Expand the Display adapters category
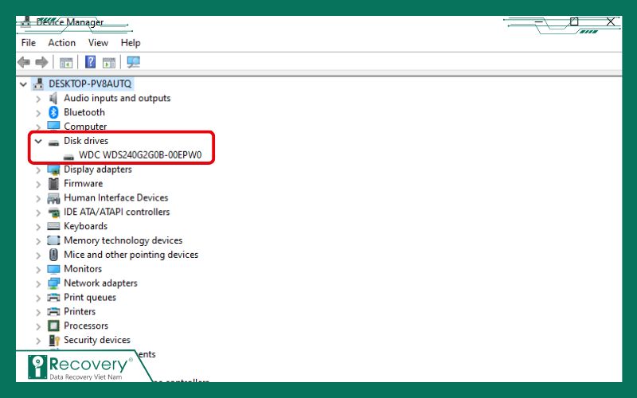The image size is (637, 398). click(x=37, y=170)
